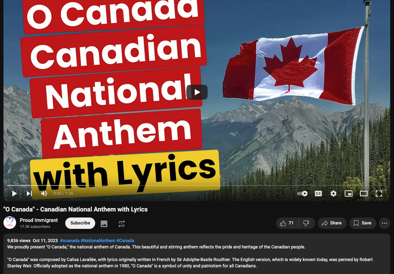Click the large center play button

point(197,92)
